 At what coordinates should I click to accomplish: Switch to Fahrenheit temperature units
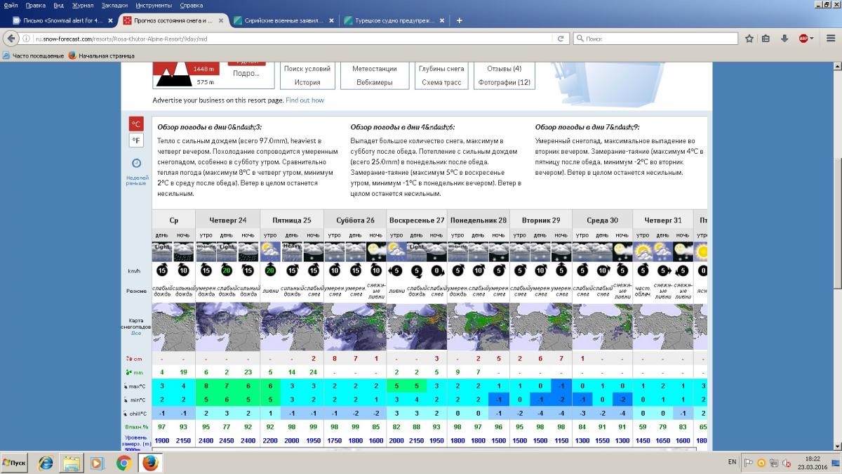pos(136,141)
